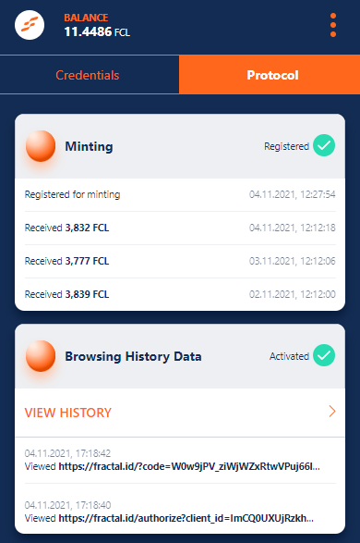Click the orange Minting sphere icon
The image size is (360, 543).
click(41, 146)
